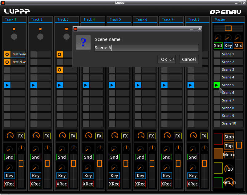
Task: Click the tempo dial showing 120
Action: click(229, 169)
